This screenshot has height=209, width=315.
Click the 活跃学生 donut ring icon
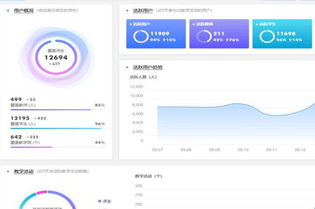[x=267, y=36]
